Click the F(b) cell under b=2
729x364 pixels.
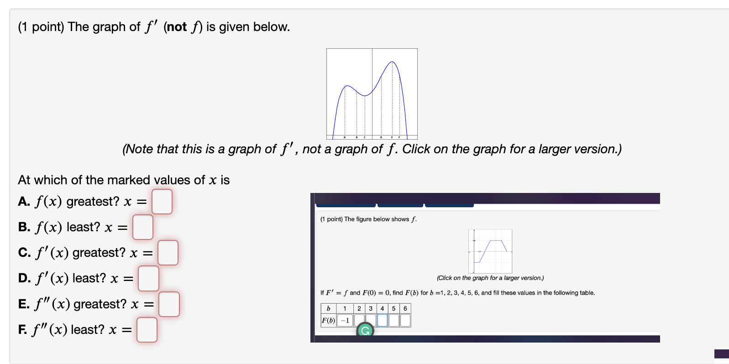tap(359, 320)
